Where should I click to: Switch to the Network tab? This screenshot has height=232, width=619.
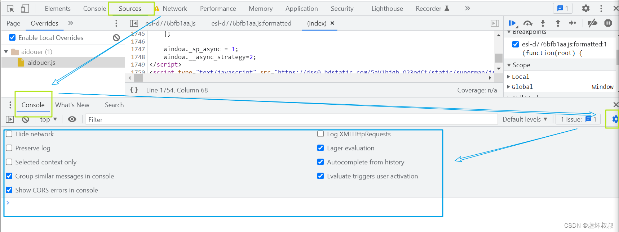click(x=175, y=8)
